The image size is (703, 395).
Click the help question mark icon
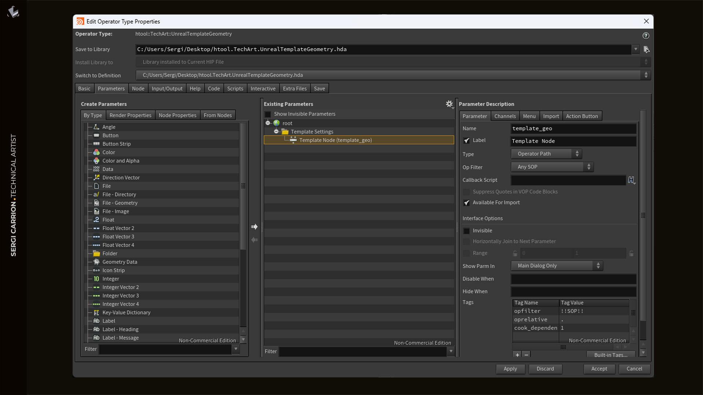pos(646,35)
